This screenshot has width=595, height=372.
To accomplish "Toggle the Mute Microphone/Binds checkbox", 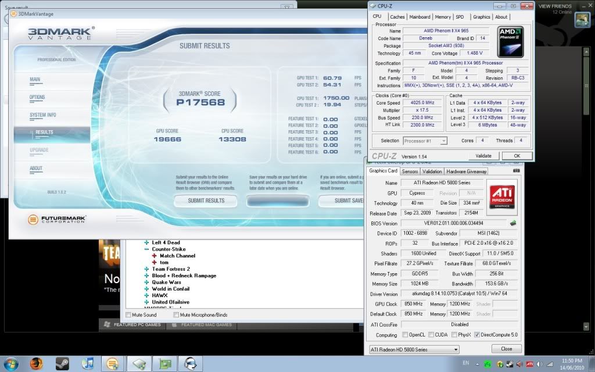I will pos(176,314).
